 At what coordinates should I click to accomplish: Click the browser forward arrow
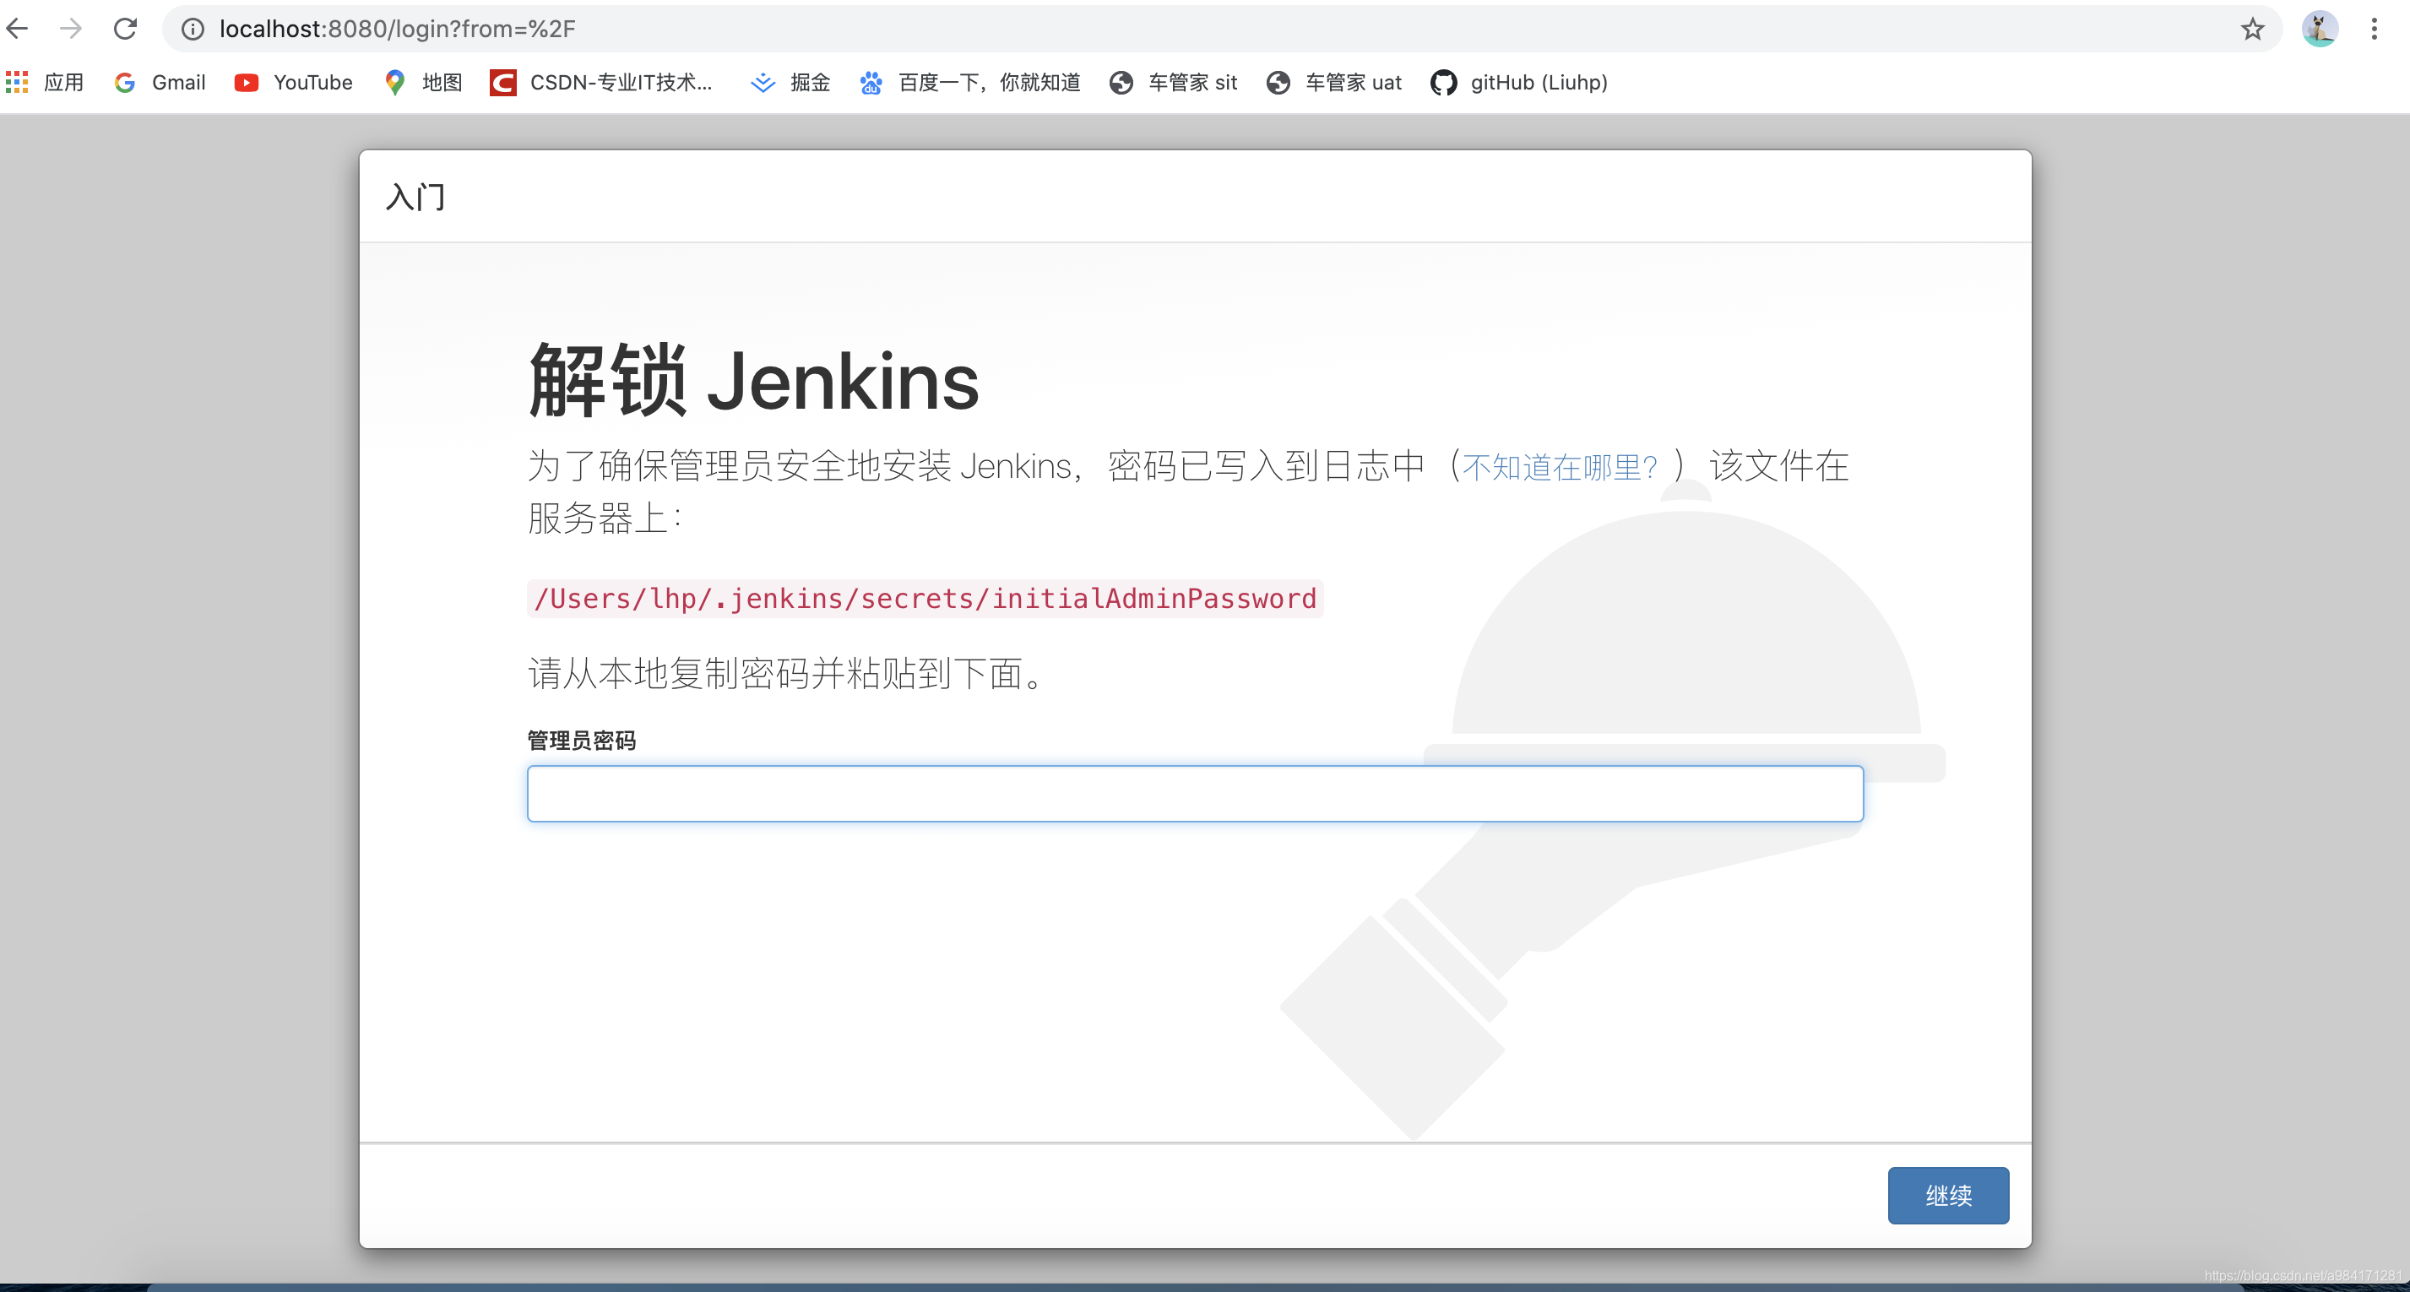coord(71,29)
